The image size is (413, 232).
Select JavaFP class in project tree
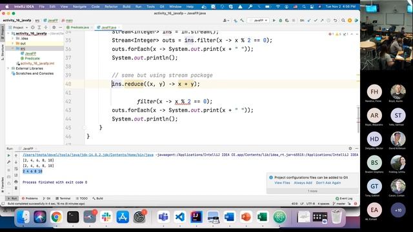click(x=30, y=53)
